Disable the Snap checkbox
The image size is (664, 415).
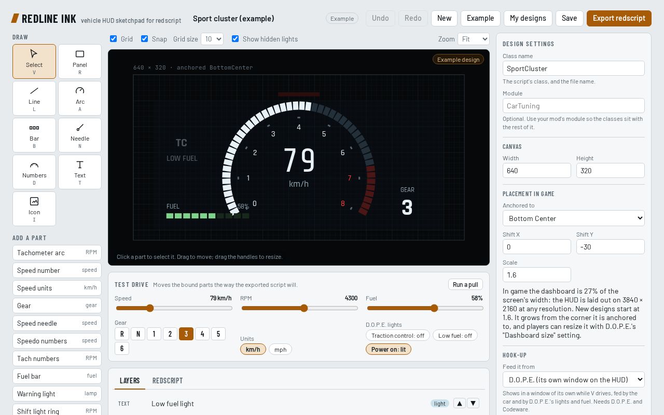tap(144, 38)
